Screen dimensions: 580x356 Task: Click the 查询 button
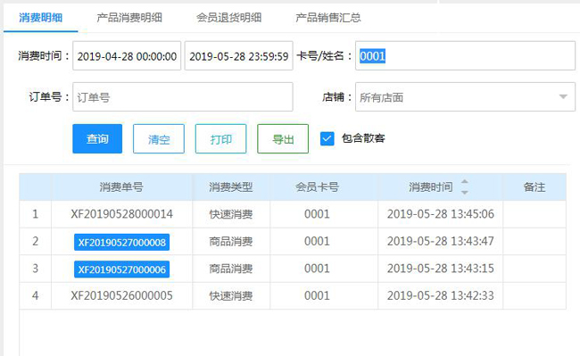click(97, 138)
